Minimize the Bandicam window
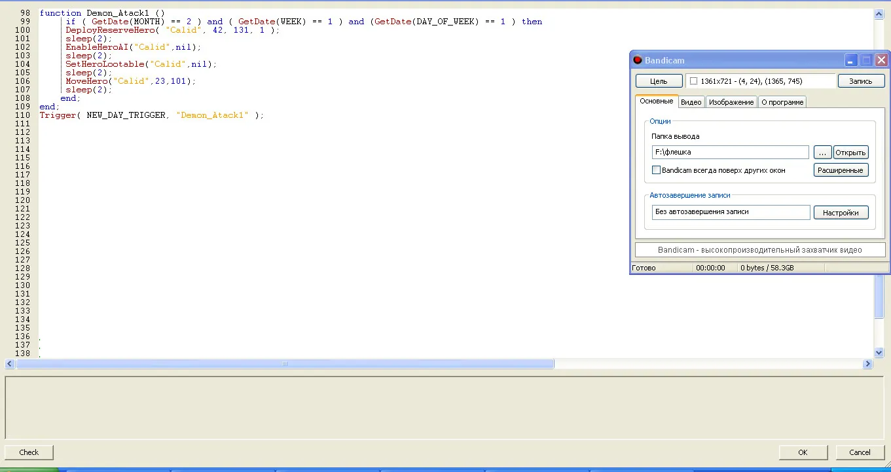Image resolution: width=891 pixels, height=472 pixels. click(x=851, y=60)
